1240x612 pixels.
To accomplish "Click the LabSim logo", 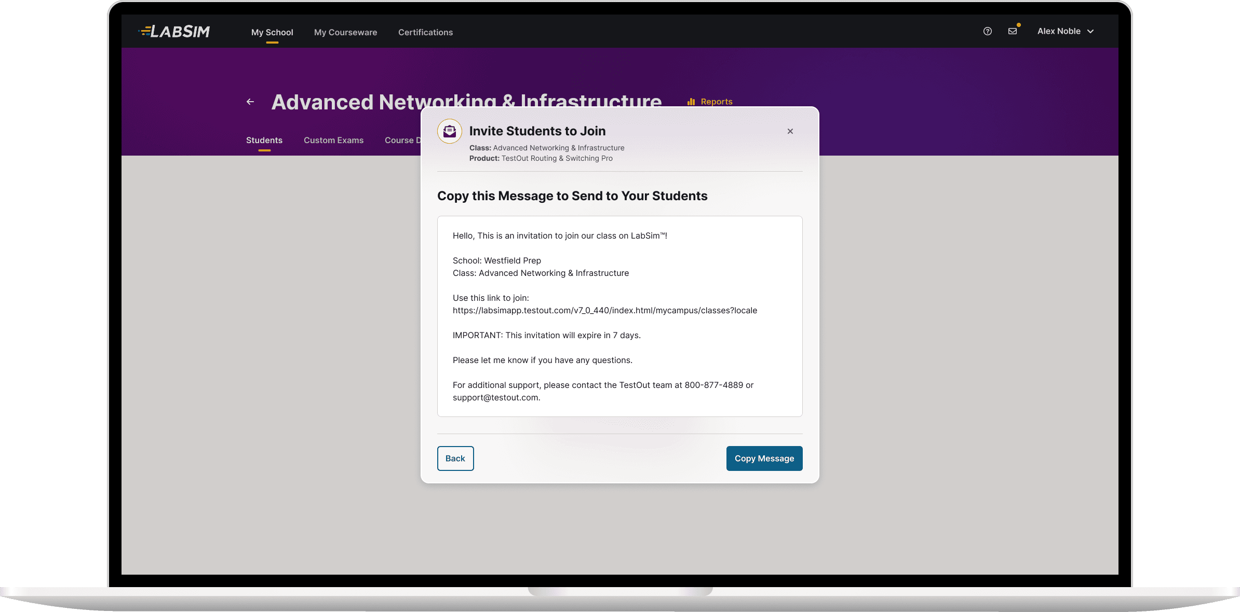I will [x=174, y=32].
